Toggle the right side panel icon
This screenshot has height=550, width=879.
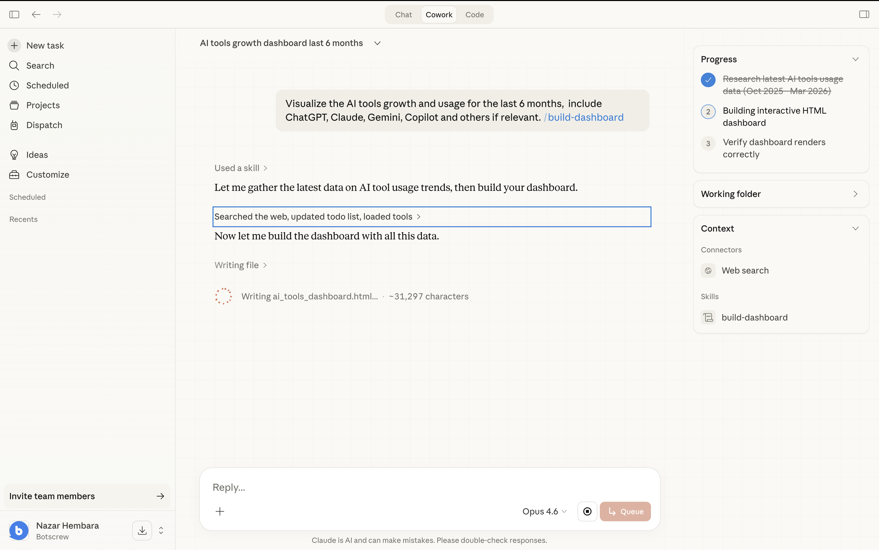pyautogui.click(x=864, y=14)
